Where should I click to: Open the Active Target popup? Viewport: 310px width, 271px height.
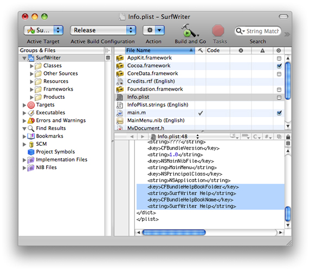point(43,30)
